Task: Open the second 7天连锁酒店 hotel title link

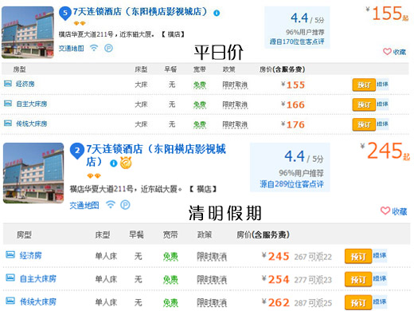Action: (x=156, y=155)
